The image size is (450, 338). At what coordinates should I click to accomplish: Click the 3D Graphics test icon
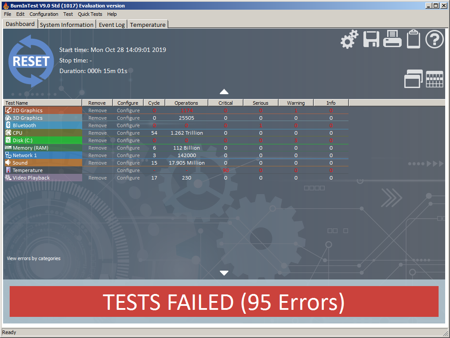coord(8,118)
